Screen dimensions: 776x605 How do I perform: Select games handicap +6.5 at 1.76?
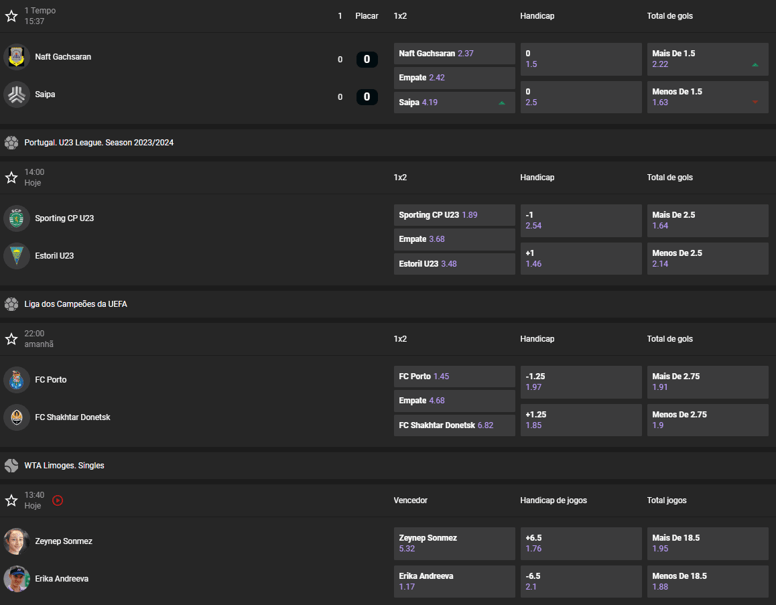coord(581,543)
